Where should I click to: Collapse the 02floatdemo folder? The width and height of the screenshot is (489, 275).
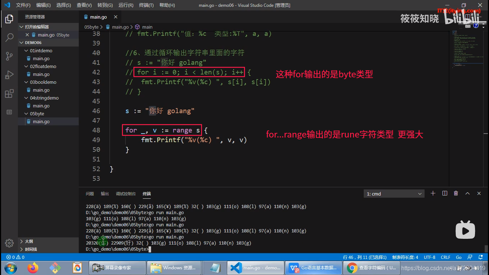pos(48,66)
